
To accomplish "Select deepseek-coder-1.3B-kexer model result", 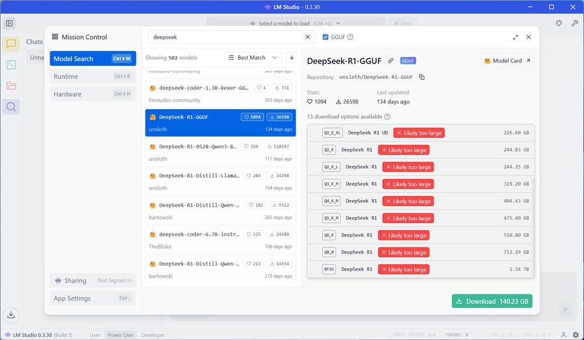I will point(221,94).
